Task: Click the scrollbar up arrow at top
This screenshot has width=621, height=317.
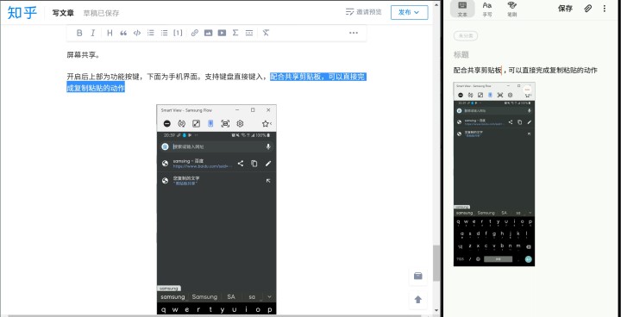Action: point(436,4)
